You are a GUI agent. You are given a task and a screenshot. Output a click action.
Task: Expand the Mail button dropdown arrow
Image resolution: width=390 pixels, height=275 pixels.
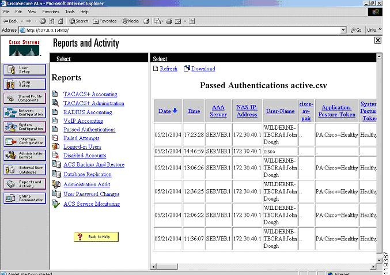(185, 21)
